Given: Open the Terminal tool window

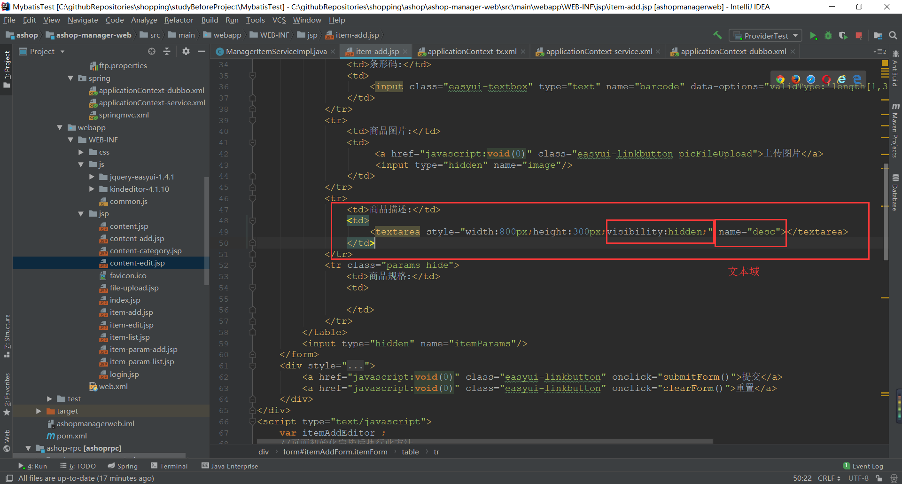Looking at the screenshot, I should [x=169, y=466].
